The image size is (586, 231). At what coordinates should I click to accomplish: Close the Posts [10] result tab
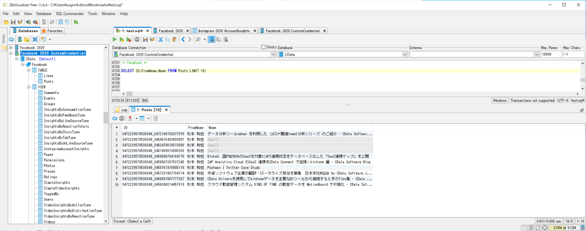point(166,110)
